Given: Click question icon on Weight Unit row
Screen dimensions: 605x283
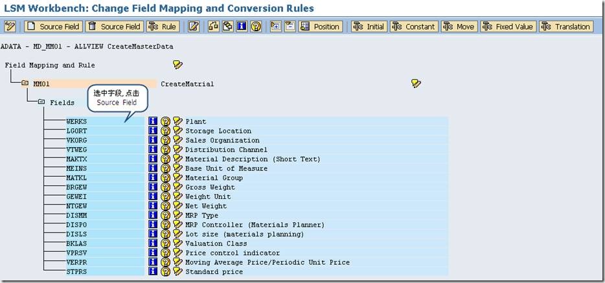Looking at the screenshot, I should 165,197.
